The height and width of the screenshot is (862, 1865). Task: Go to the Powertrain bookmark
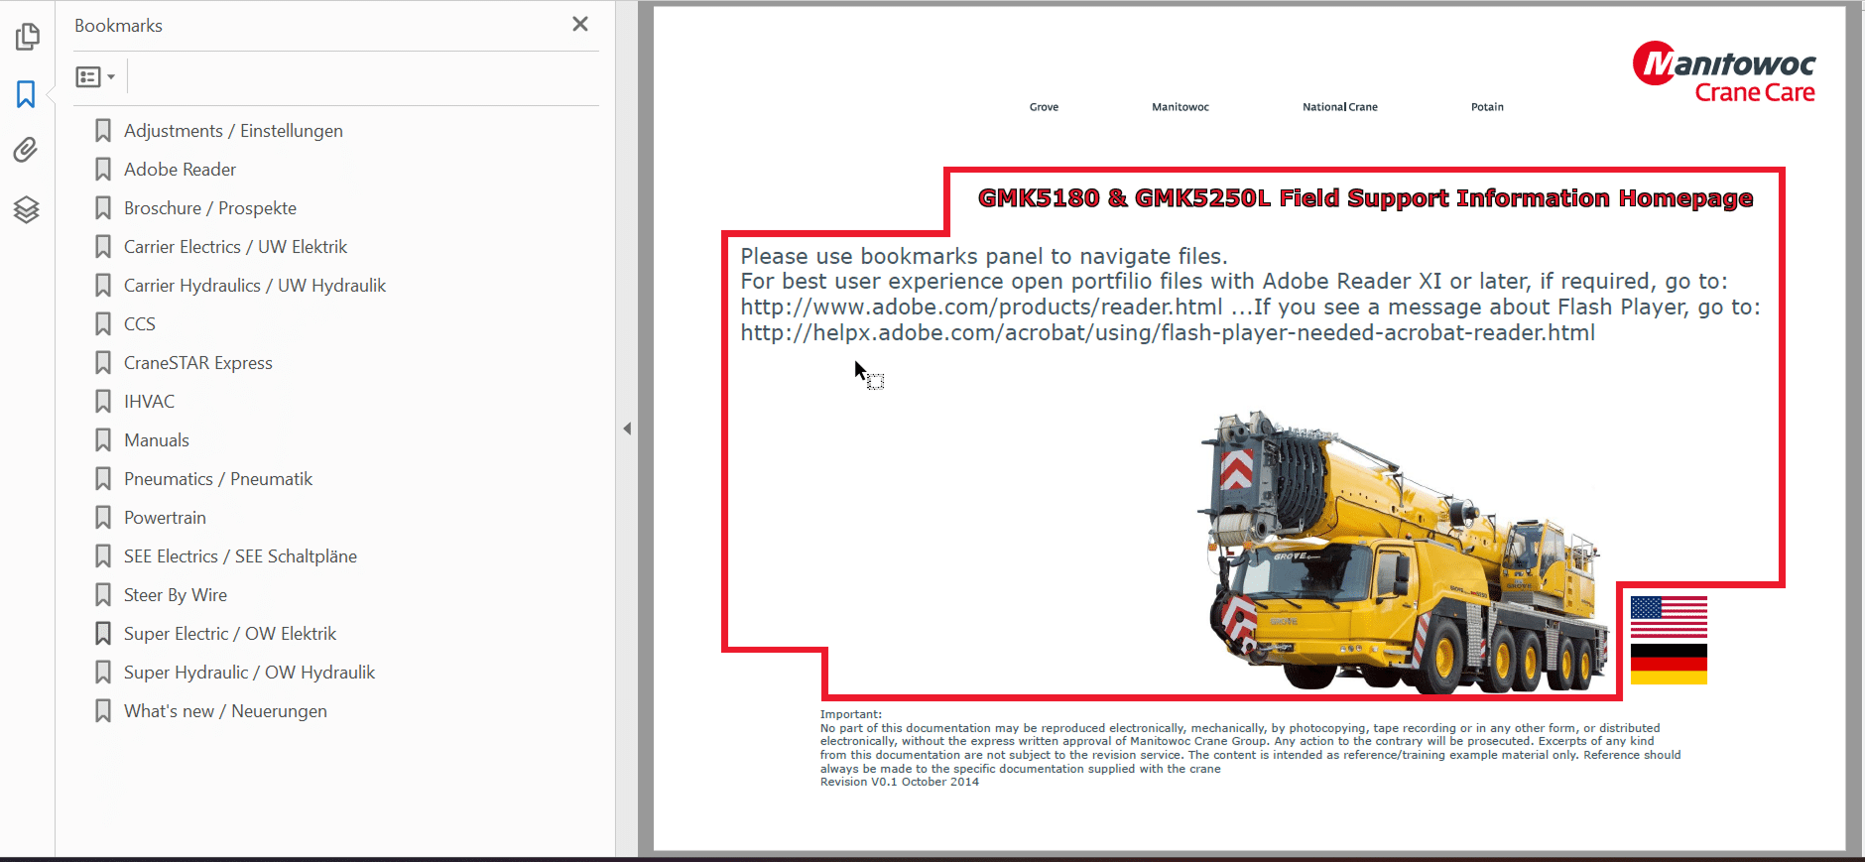165,518
